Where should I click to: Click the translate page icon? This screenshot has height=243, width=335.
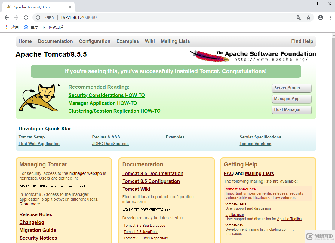299,17
